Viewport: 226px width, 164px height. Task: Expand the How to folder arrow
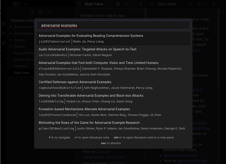11,40
